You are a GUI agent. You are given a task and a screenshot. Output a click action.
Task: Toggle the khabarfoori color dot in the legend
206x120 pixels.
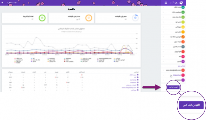pyautogui.click(x=81, y=60)
